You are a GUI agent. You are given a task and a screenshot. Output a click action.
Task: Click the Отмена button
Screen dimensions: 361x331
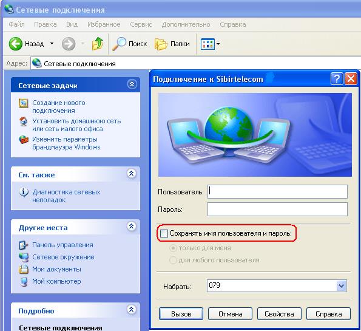pos(230,314)
